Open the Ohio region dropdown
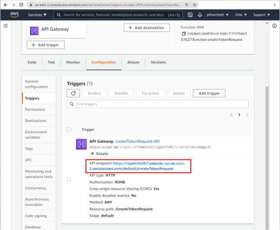The width and height of the screenshot is (280, 230). (241, 15)
